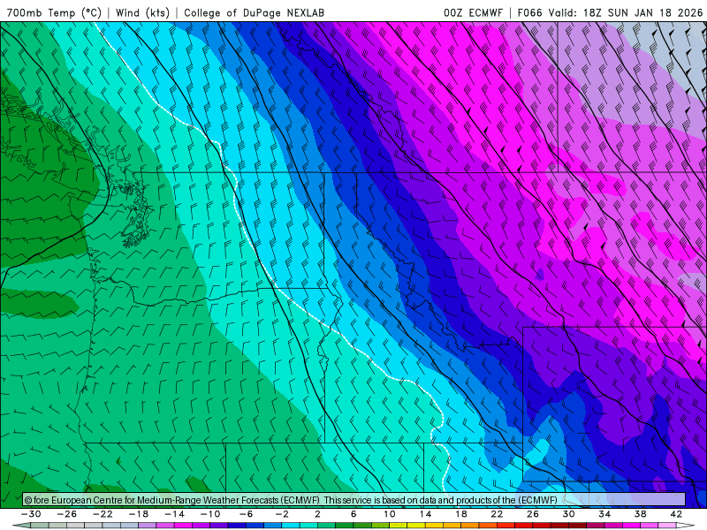Click the -2 value on color scale
This screenshot has width=707, height=530.
pos(282,514)
